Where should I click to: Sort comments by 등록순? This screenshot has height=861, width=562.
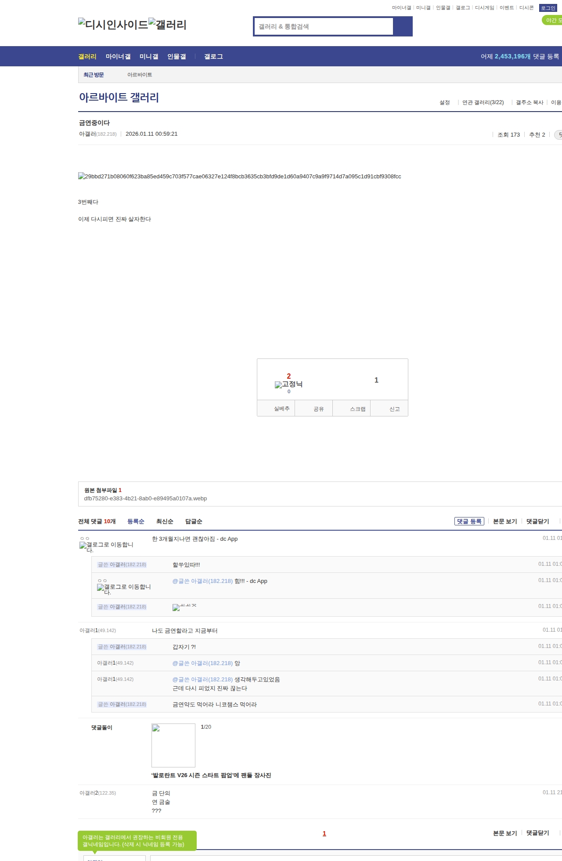[136, 521]
